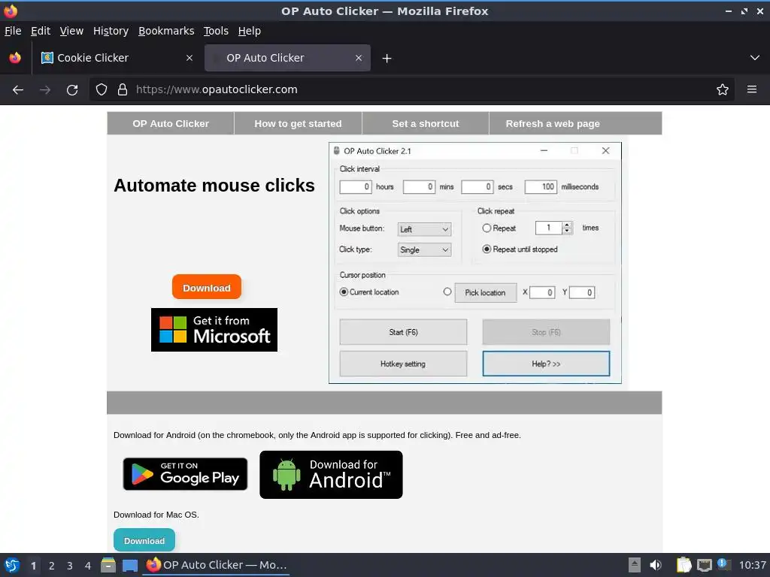Click the secs interval field

477,187
